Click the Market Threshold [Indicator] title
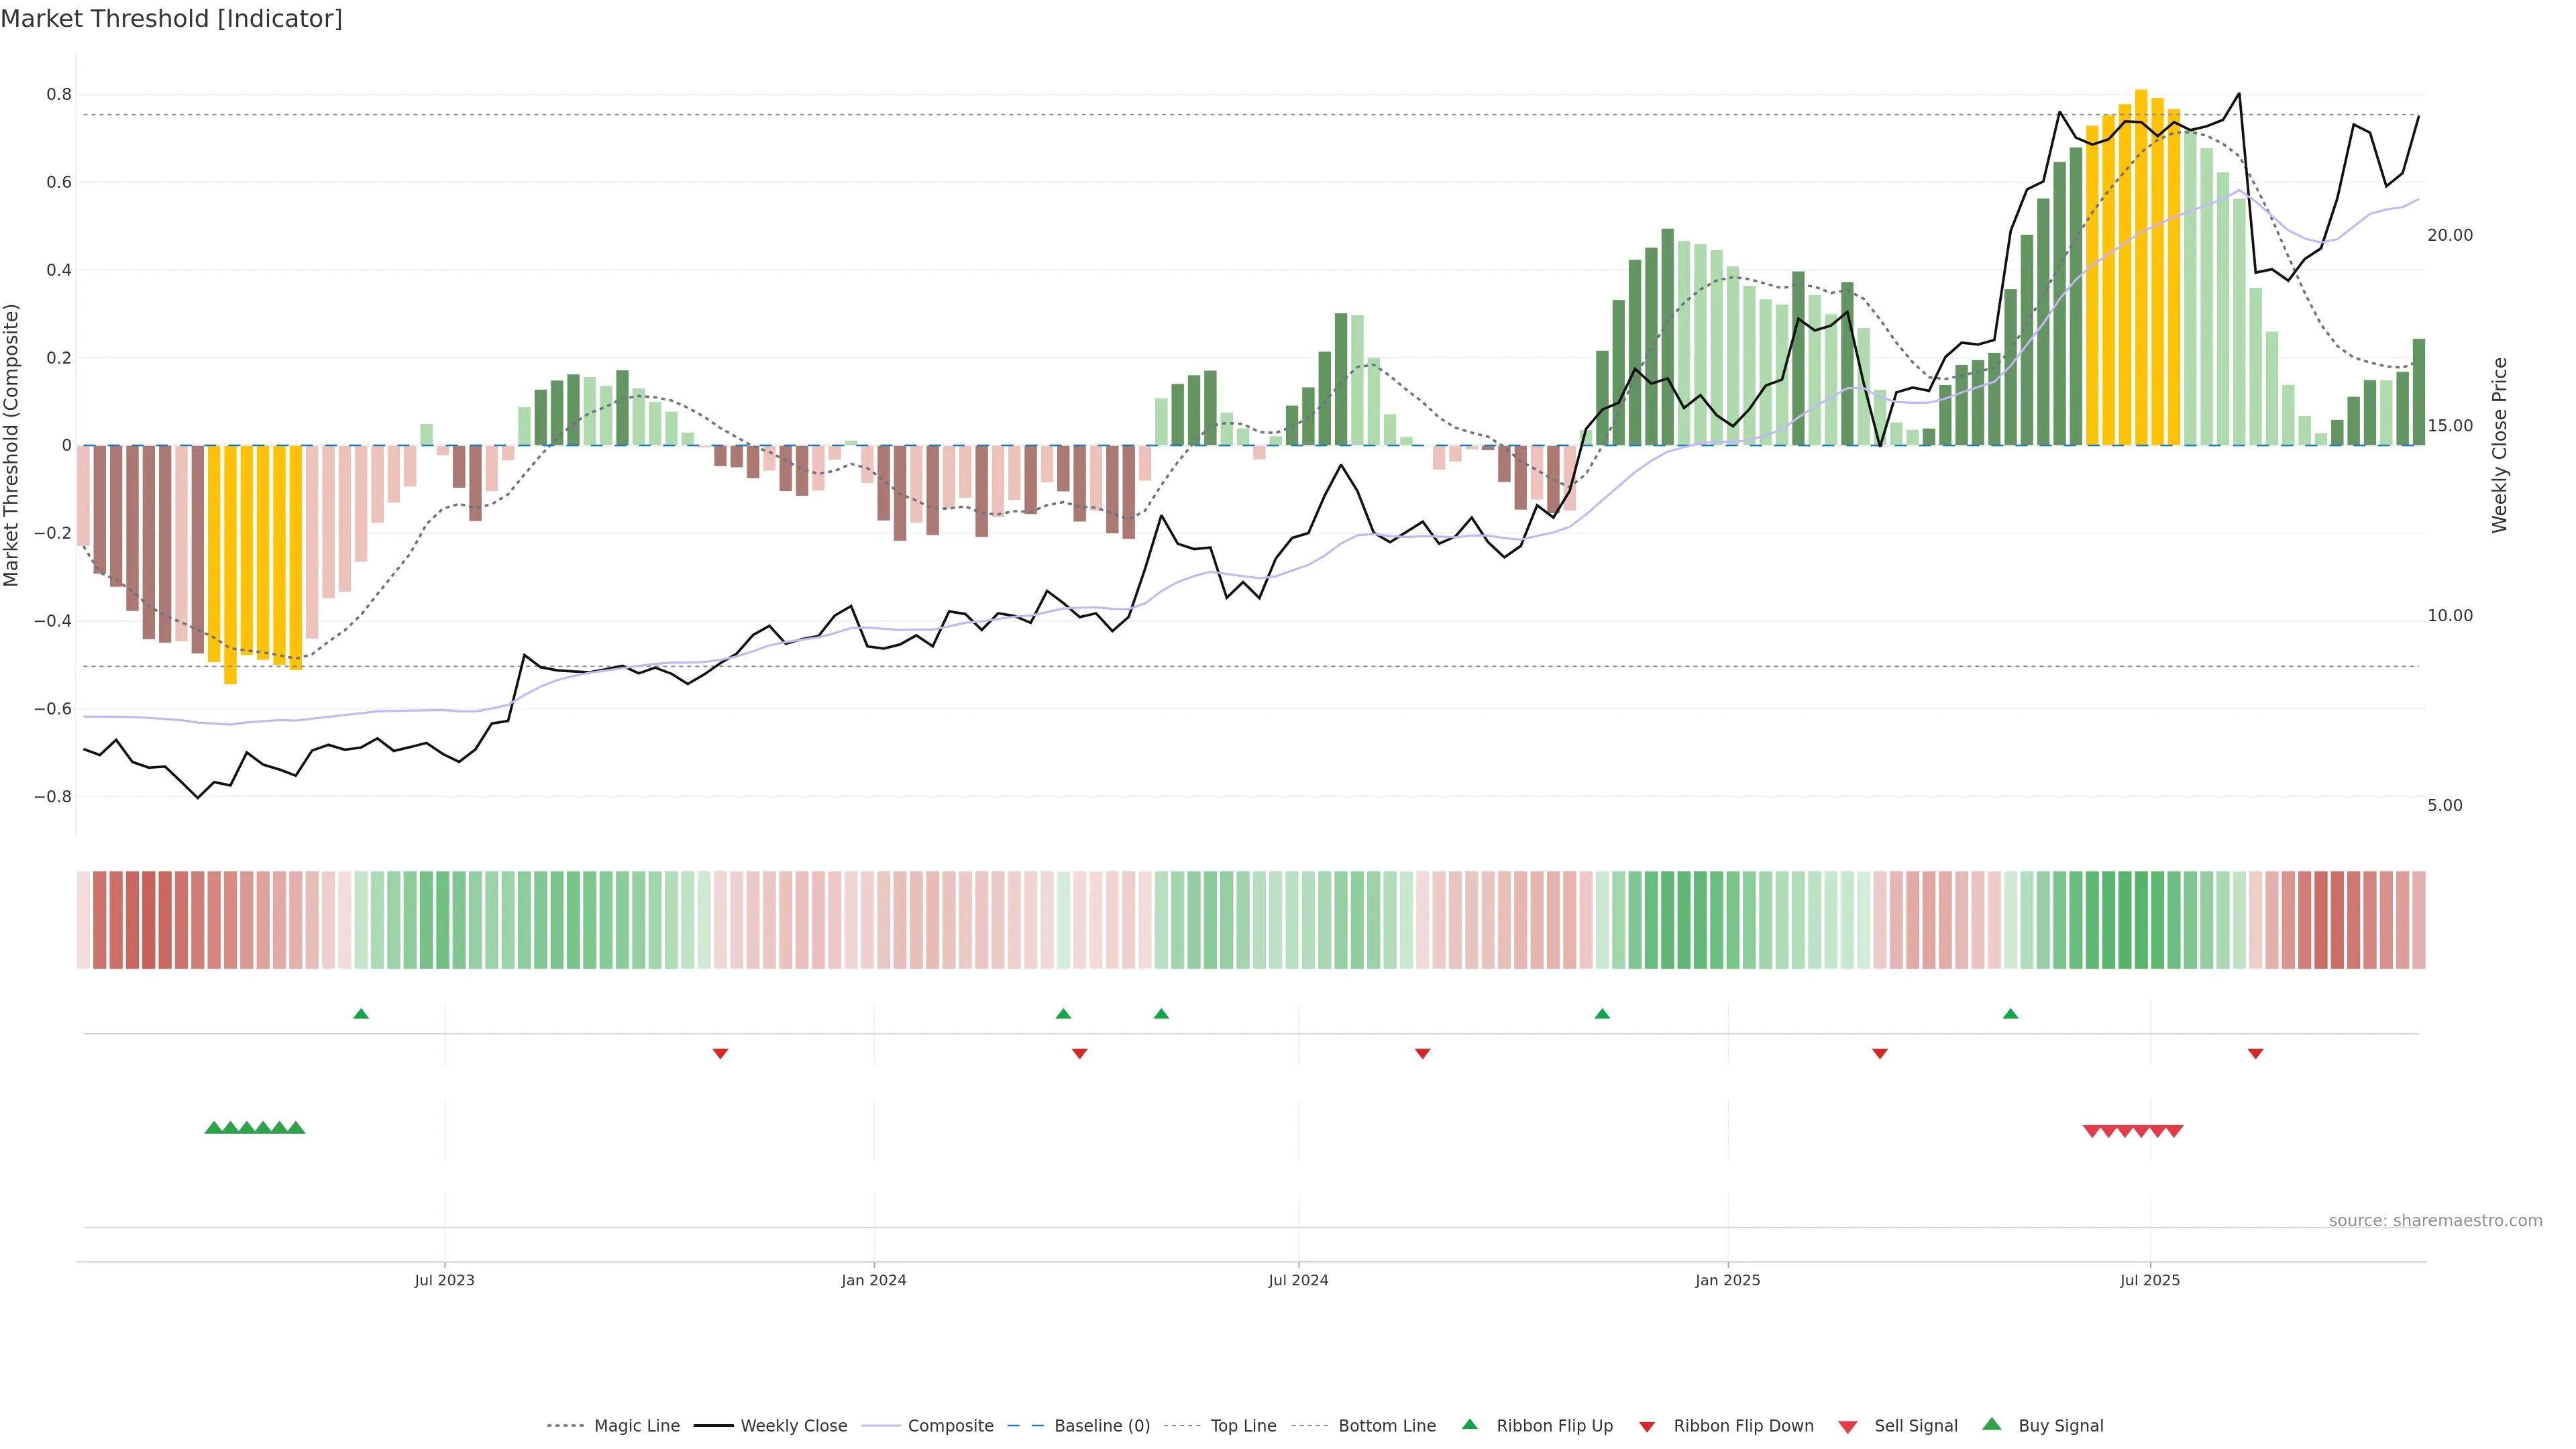The image size is (2576, 1449). [171, 19]
